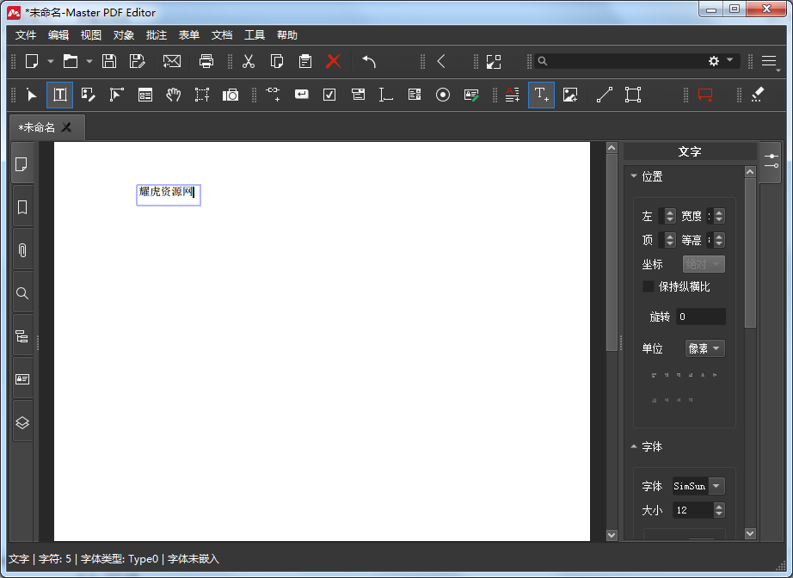Open the 工具 menu
Screen dimensions: 793x578
[x=255, y=35]
